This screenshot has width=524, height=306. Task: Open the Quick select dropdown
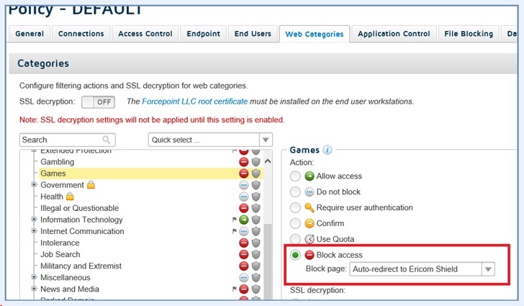pos(210,140)
